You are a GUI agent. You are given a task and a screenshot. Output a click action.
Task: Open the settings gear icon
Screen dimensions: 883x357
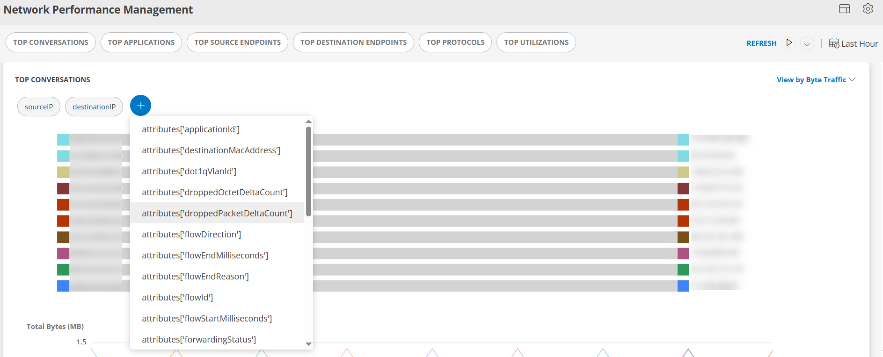(x=868, y=9)
